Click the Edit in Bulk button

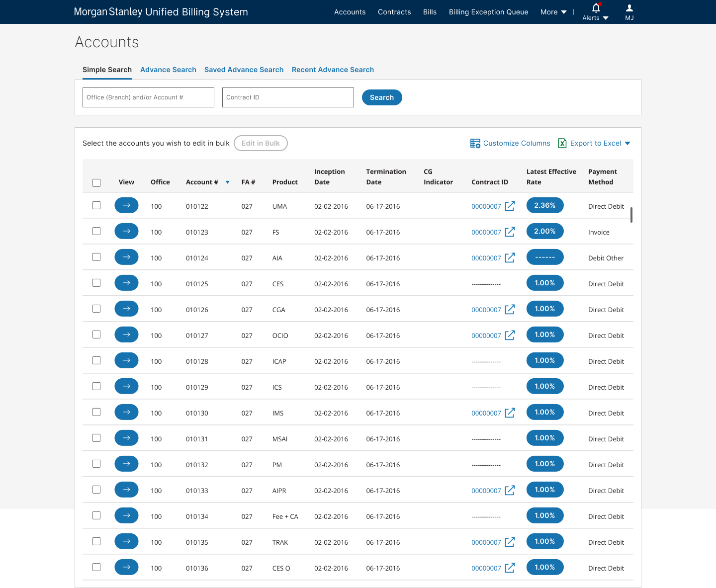pos(261,143)
